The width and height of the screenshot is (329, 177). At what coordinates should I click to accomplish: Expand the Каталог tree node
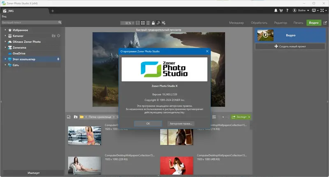click(x=5, y=36)
